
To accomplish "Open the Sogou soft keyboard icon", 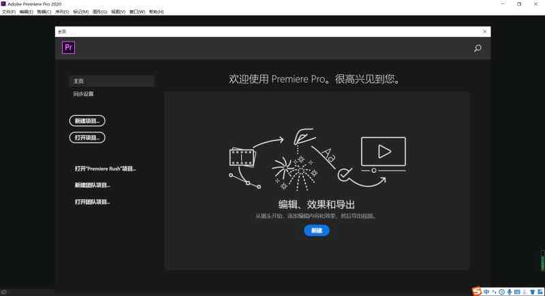I will [x=517, y=292].
